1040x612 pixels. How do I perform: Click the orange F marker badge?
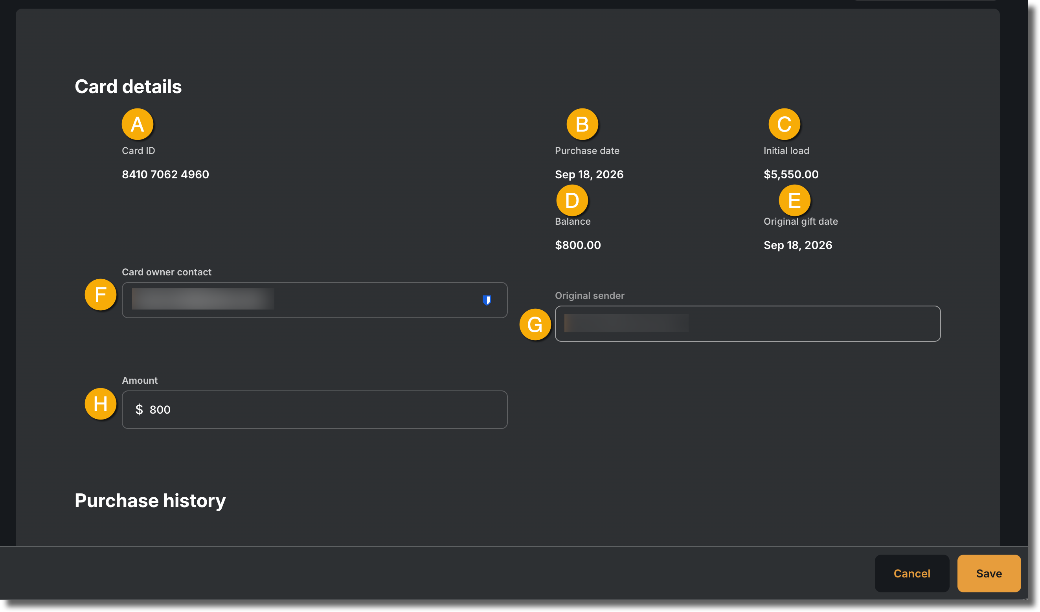(100, 295)
